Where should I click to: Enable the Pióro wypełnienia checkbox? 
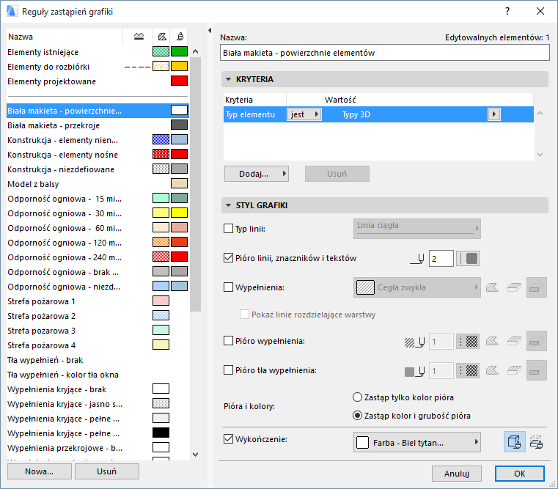(228, 341)
